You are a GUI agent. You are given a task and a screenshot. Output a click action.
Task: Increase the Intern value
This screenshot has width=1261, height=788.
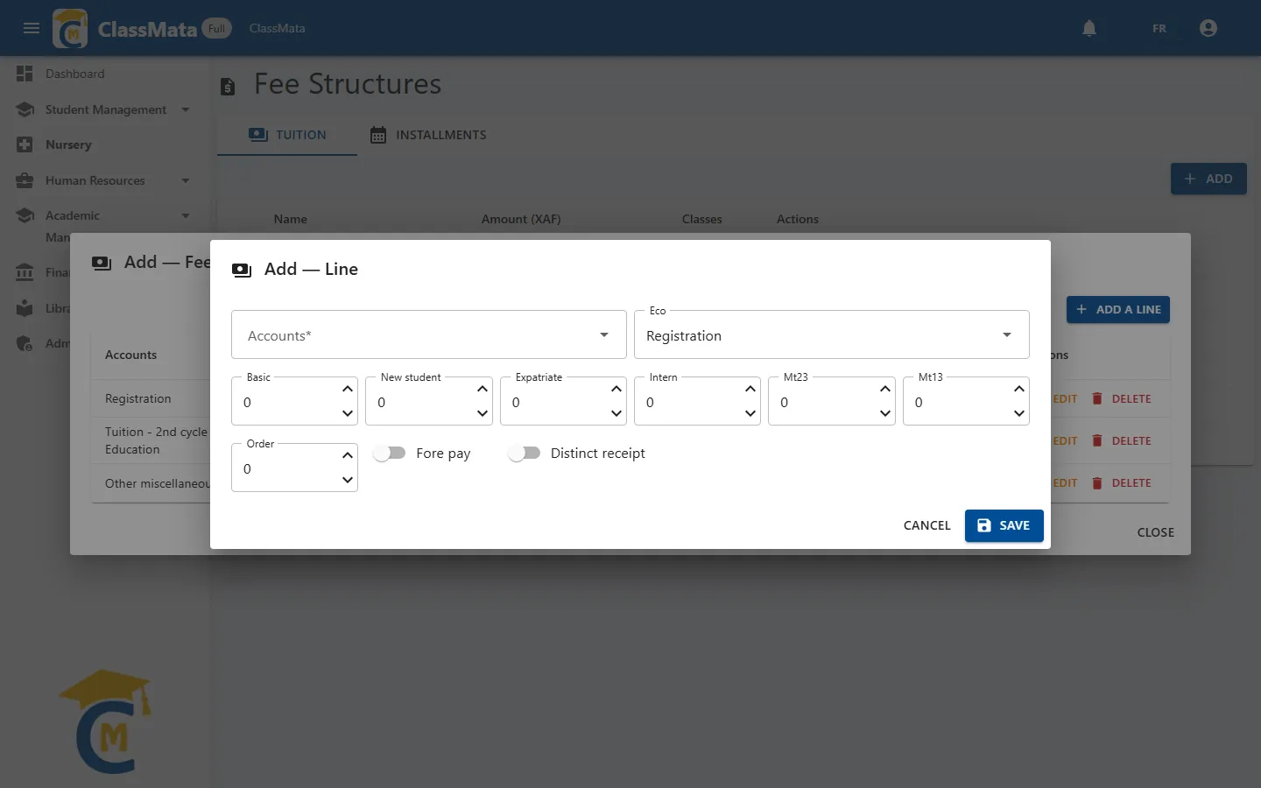(750, 389)
